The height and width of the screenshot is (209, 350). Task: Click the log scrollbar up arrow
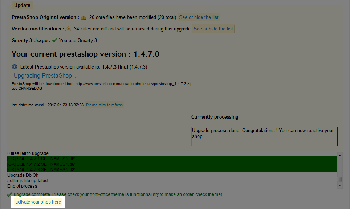(x=339, y=155)
